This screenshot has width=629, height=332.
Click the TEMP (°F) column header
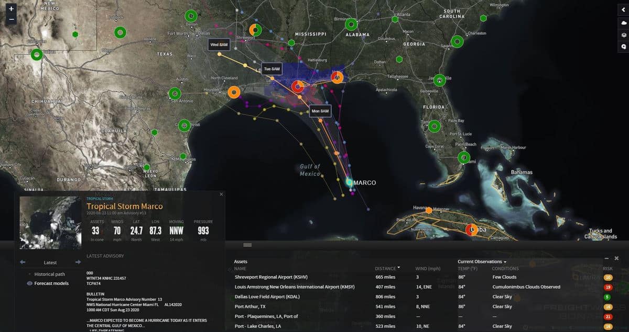pyautogui.click(x=468, y=269)
